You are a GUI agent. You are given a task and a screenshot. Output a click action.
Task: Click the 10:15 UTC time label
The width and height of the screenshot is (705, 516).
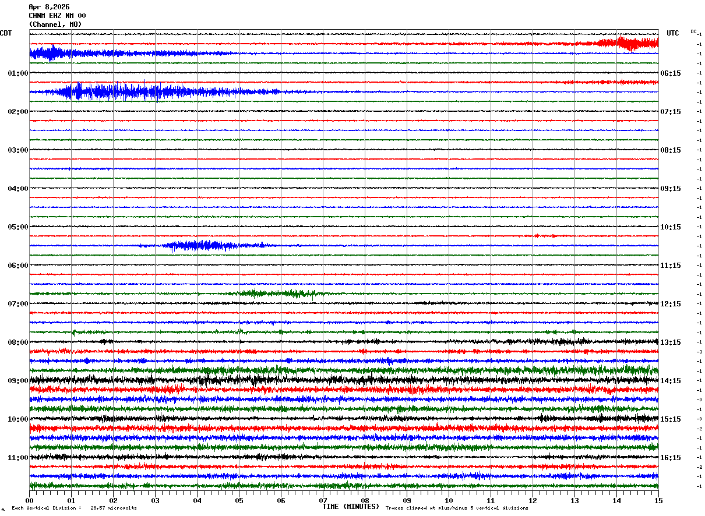pos(671,227)
